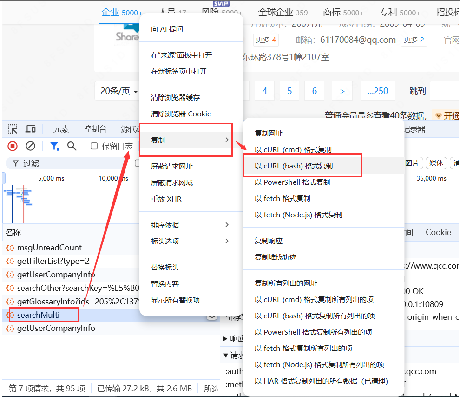The height and width of the screenshot is (397, 460).
Task: Filter by 图片 resource type
Action: click(412, 163)
